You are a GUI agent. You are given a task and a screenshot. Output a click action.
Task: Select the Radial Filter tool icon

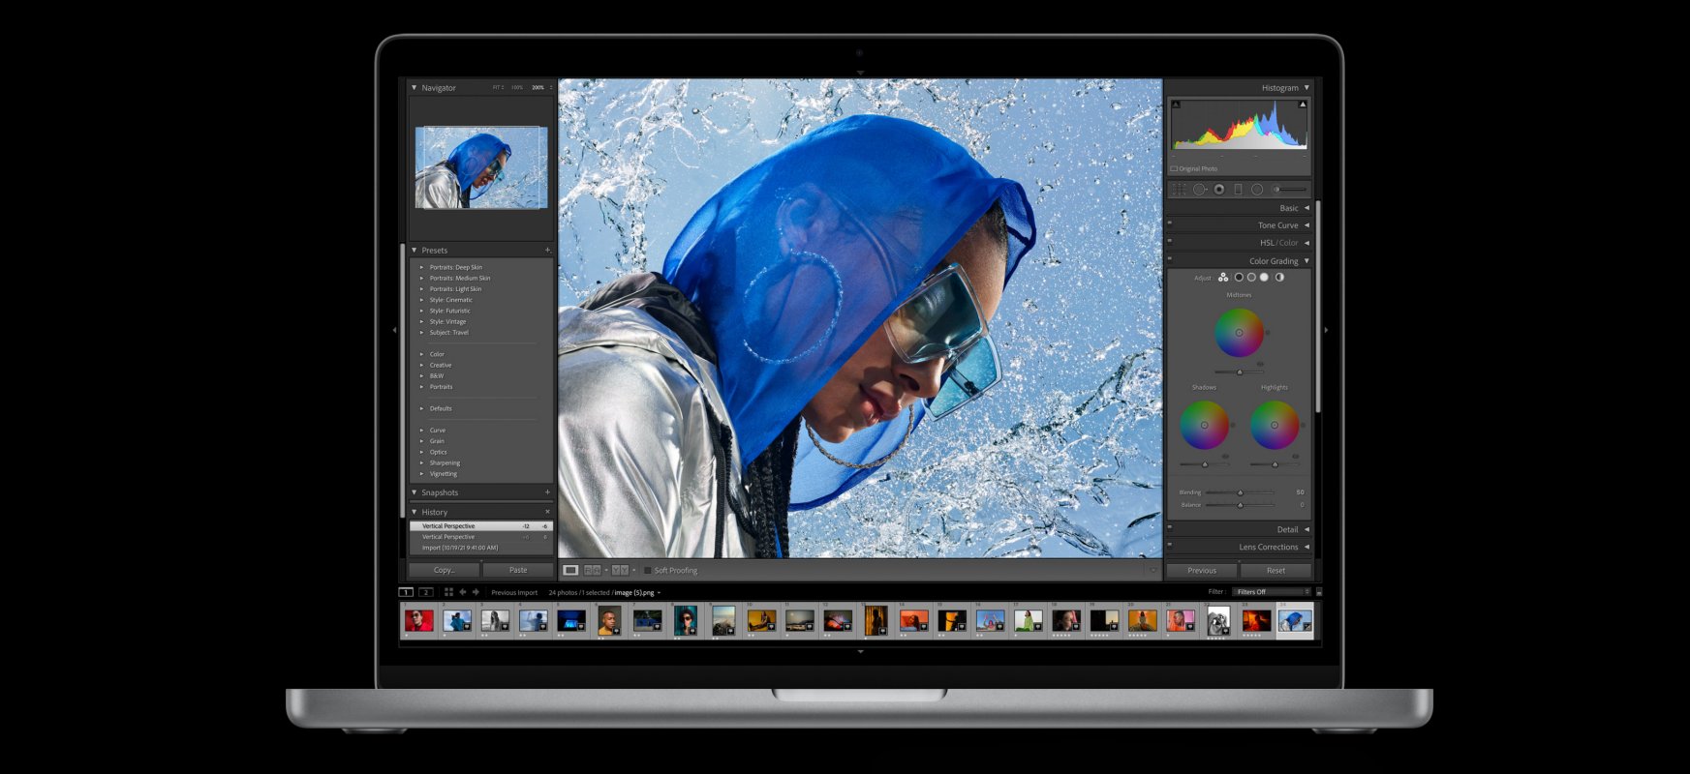click(1257, 190)
